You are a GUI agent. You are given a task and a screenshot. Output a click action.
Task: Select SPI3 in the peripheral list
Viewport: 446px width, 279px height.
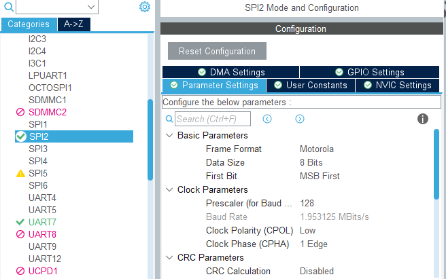click(38, 149)
